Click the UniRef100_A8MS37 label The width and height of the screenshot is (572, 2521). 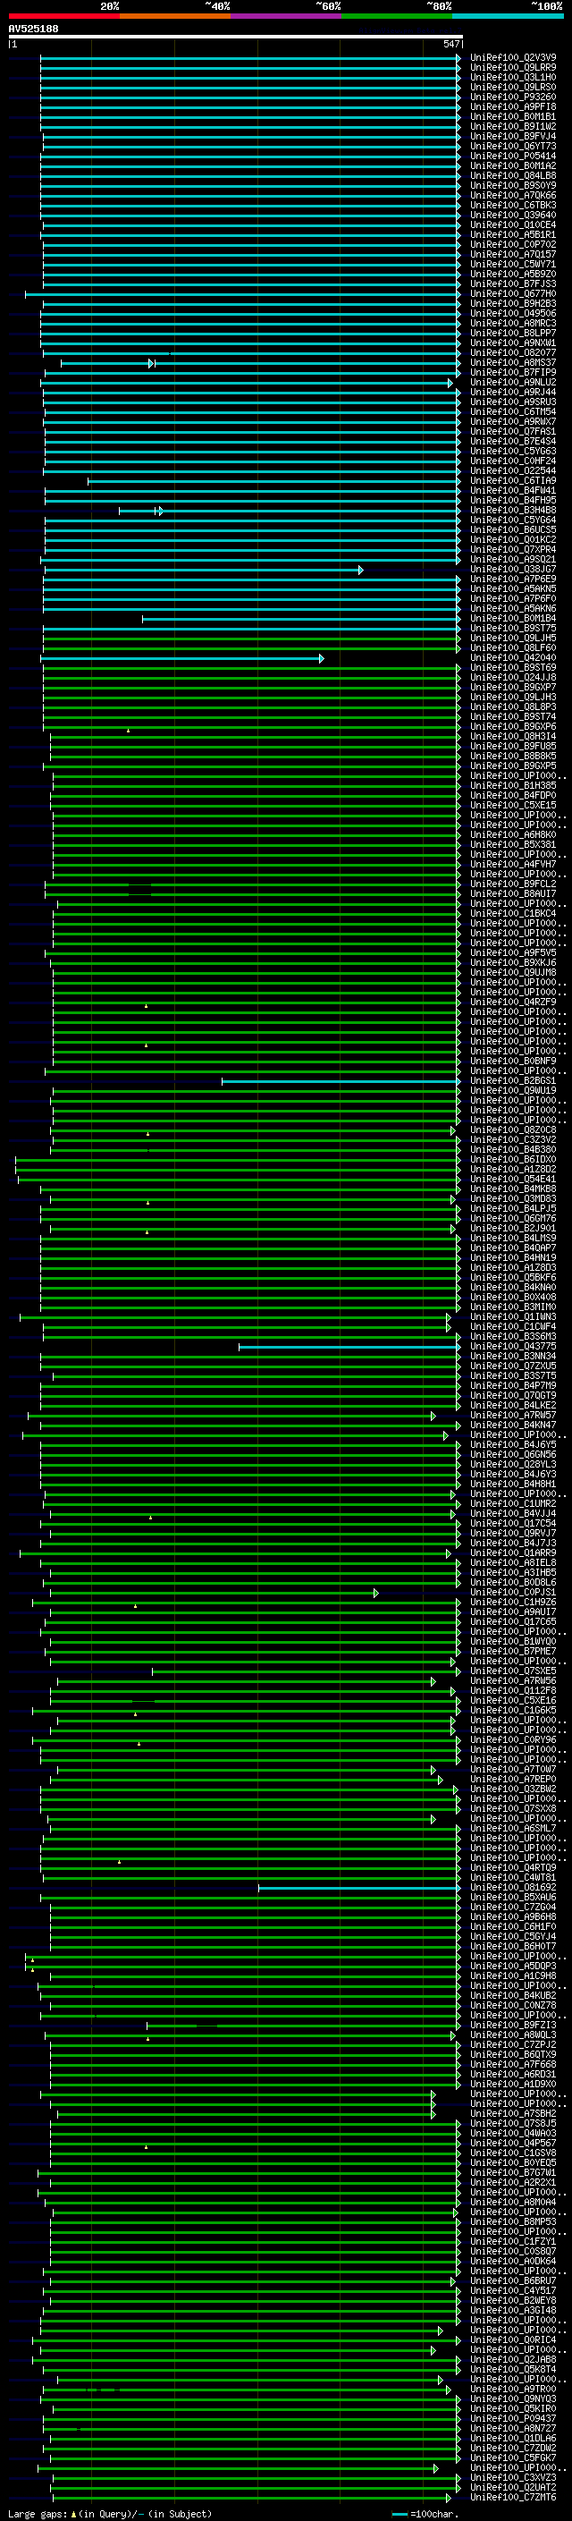point(513,363)
